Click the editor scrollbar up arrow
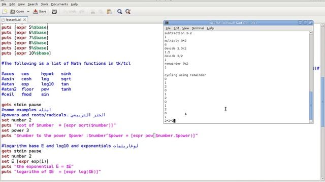The width and height of the screenshot is (325, 182). tap(323, 25)
